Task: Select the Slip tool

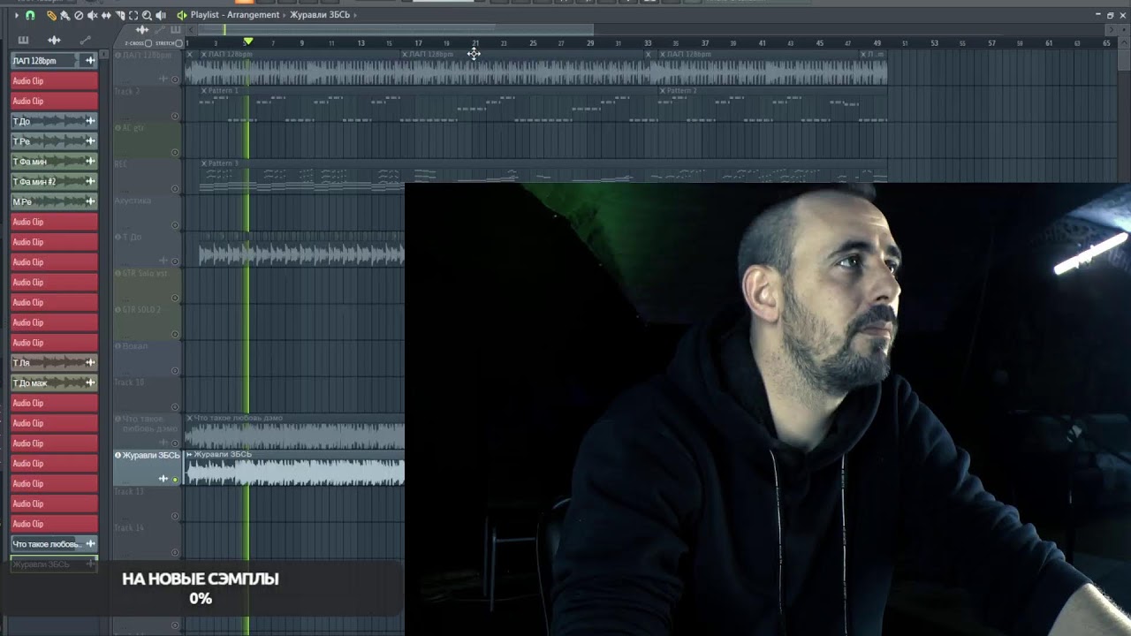Action: 106,15
